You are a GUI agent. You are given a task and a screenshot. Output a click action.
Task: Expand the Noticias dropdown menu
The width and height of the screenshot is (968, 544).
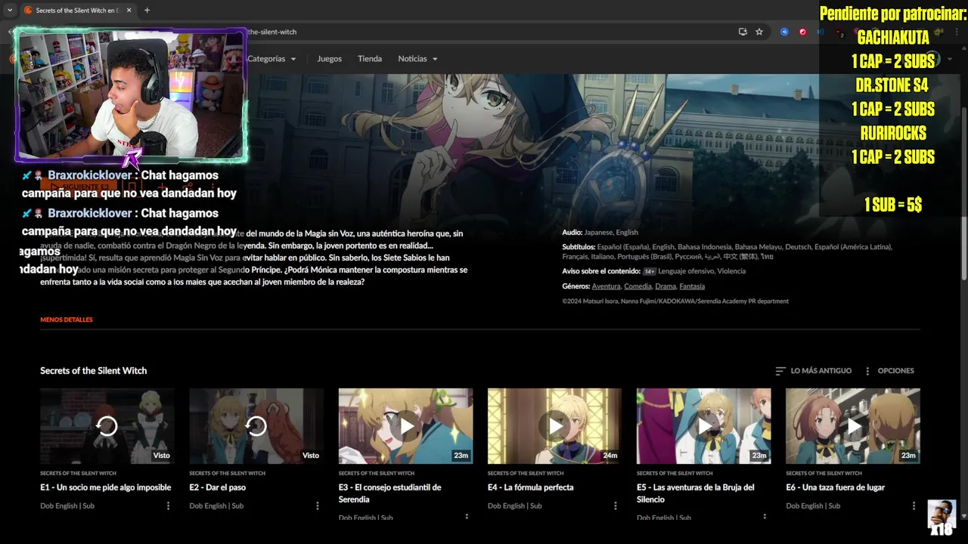[x=417, y=59]
